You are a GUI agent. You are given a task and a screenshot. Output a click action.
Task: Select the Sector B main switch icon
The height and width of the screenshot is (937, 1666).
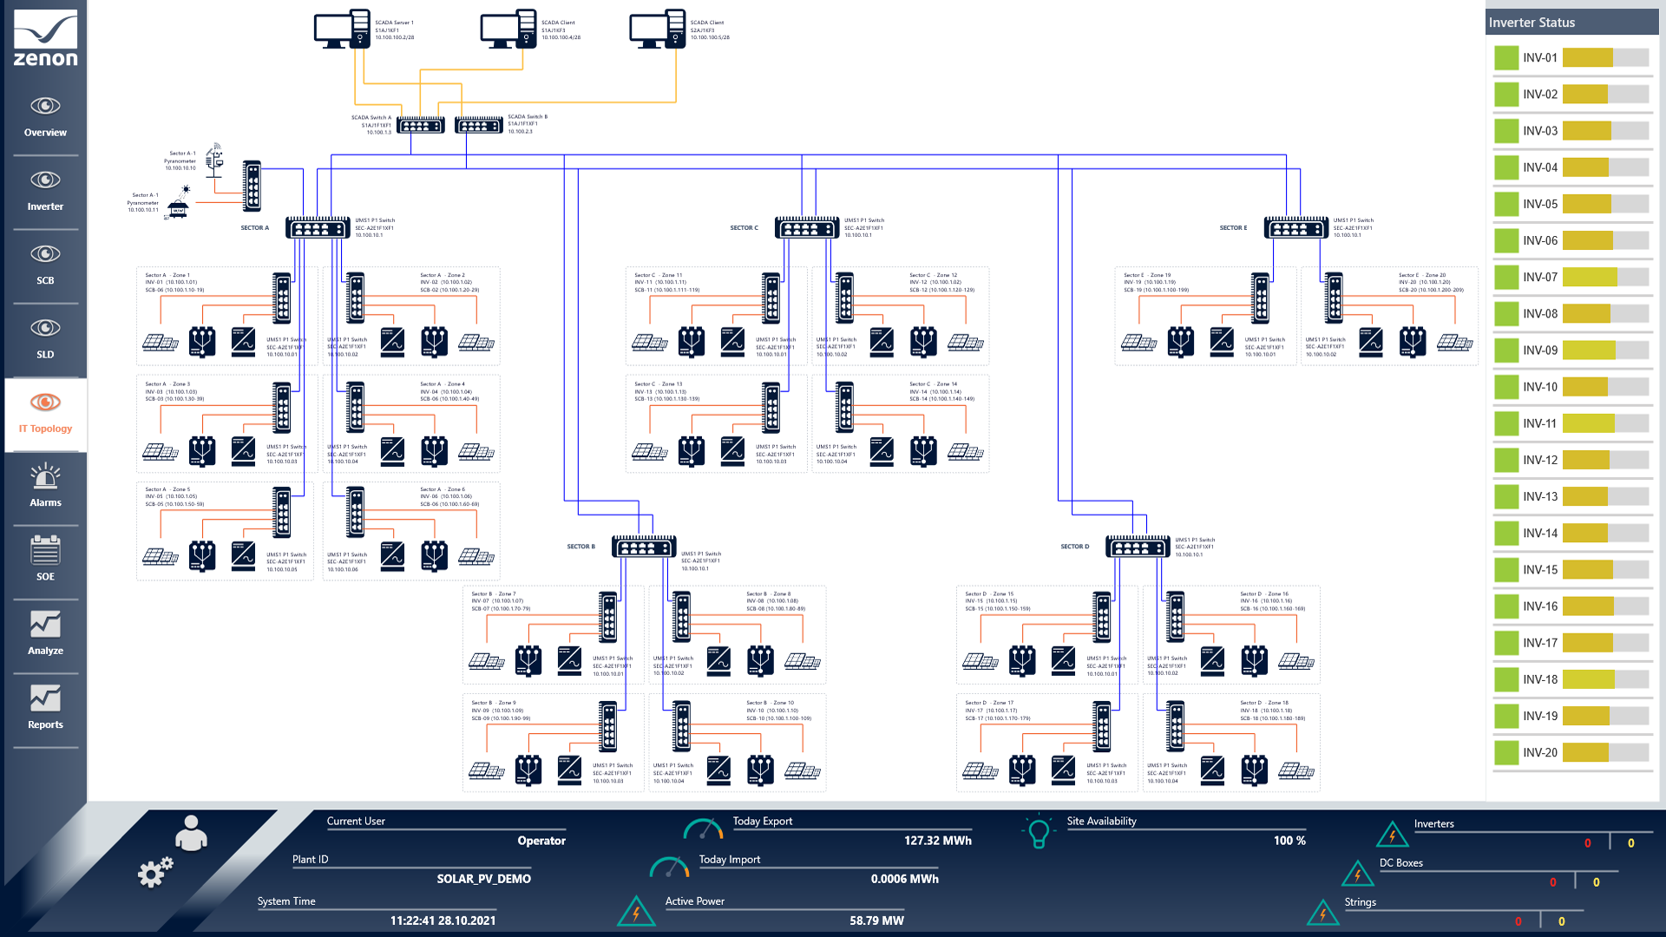coord(644,547)
